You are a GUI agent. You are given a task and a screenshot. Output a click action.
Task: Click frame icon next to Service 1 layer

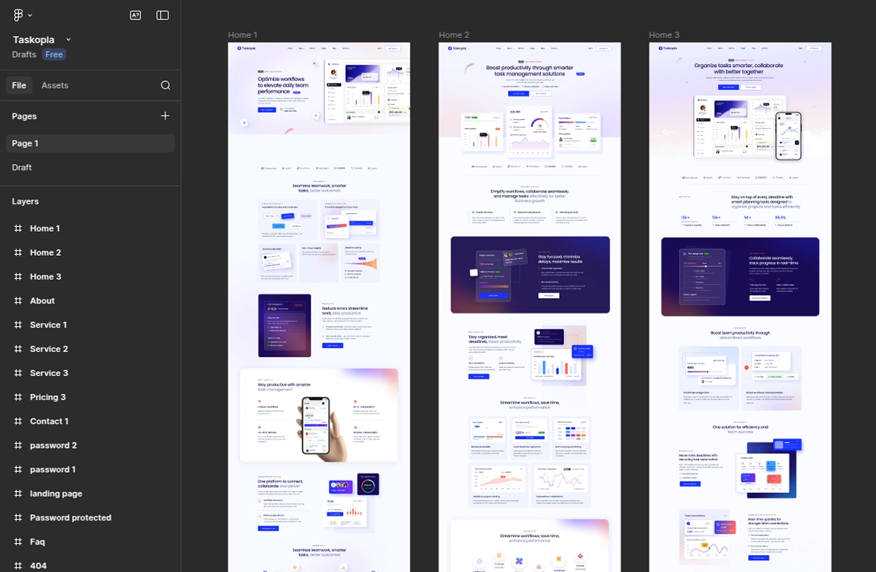point(18,325)
